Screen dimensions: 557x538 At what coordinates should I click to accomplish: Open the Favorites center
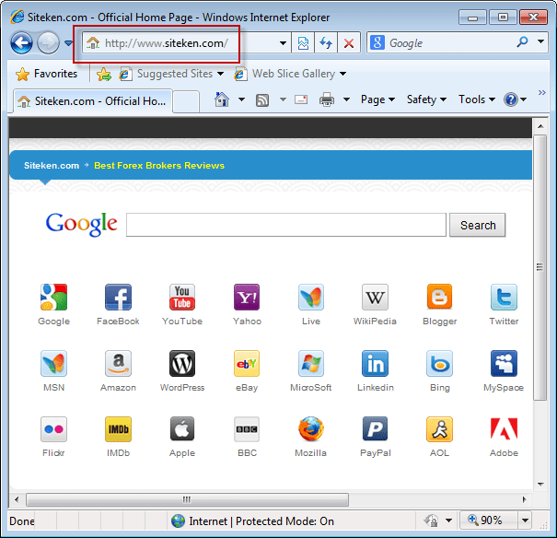47,74
